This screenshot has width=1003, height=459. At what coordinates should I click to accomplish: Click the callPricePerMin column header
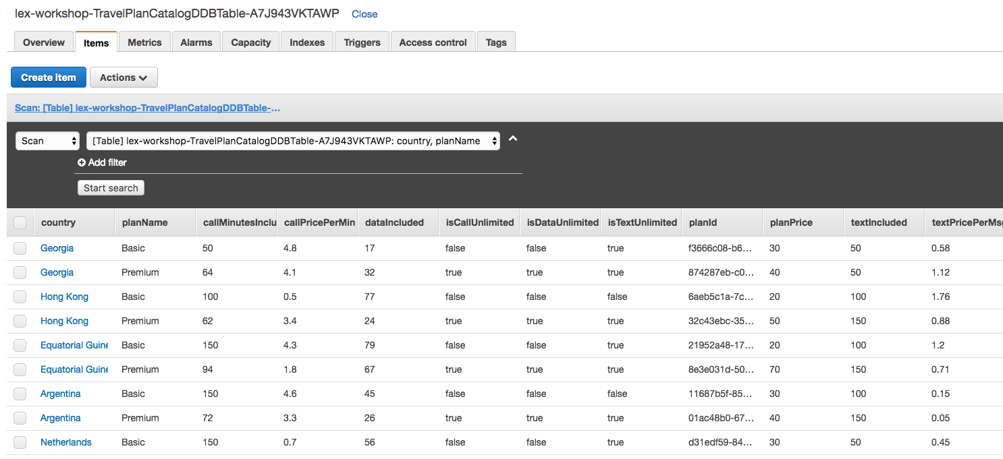pyautogui.click(x=317, y=222)
